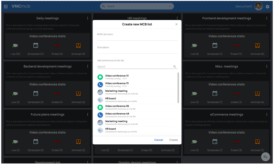Image resolution: width=274 pixels, height=164 pixels.
Task: Open the Misc. meetings card title
Action: pos(227,66)
